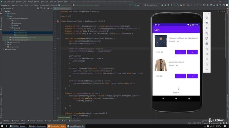This screenshot has width=229, height=128.
Task: Open Search Everywhere magnifier in toolbar
Action: click(224, 5)
